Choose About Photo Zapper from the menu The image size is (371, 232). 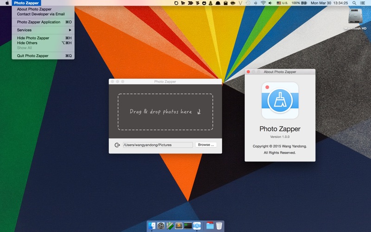pyautogui.click(x=43, y=9)
